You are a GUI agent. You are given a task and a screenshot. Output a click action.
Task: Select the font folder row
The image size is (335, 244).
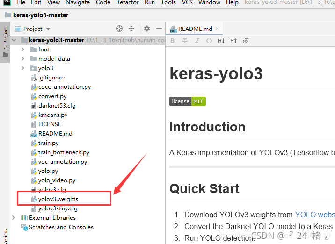pyautogui.click(x=44, y=49)
